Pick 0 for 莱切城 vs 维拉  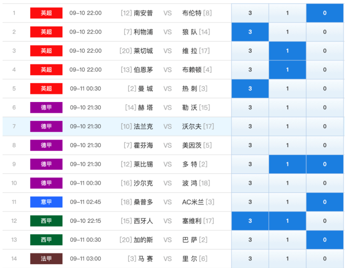[x=324, y=51]
